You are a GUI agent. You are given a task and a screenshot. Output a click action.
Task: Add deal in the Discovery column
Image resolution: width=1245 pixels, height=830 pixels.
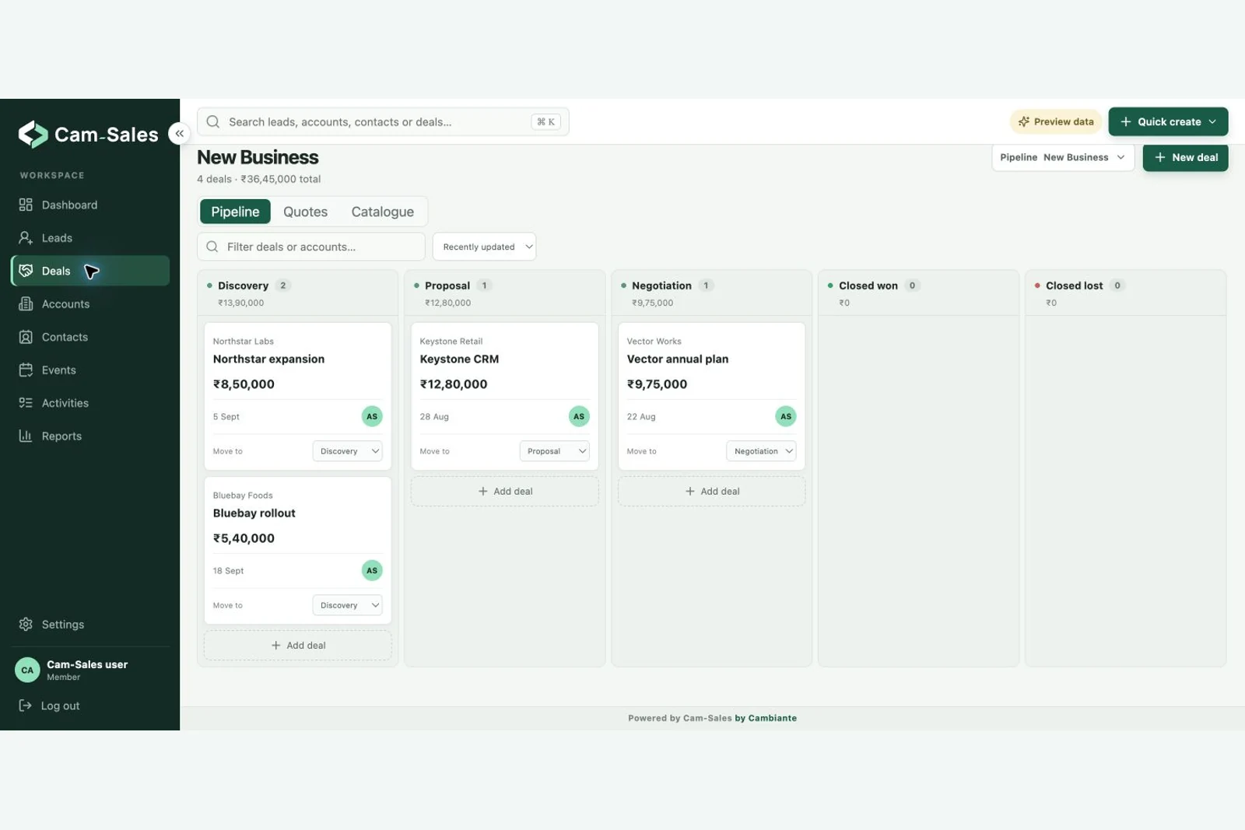click(298, 646)
